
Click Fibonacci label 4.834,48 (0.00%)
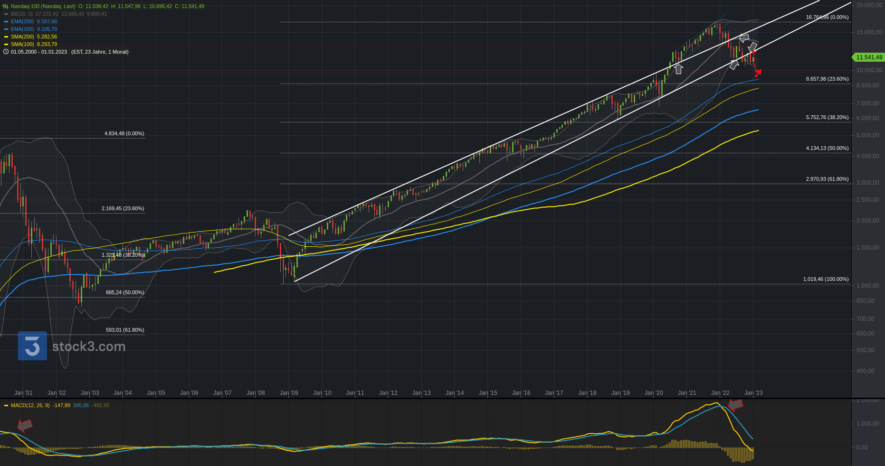124,133
